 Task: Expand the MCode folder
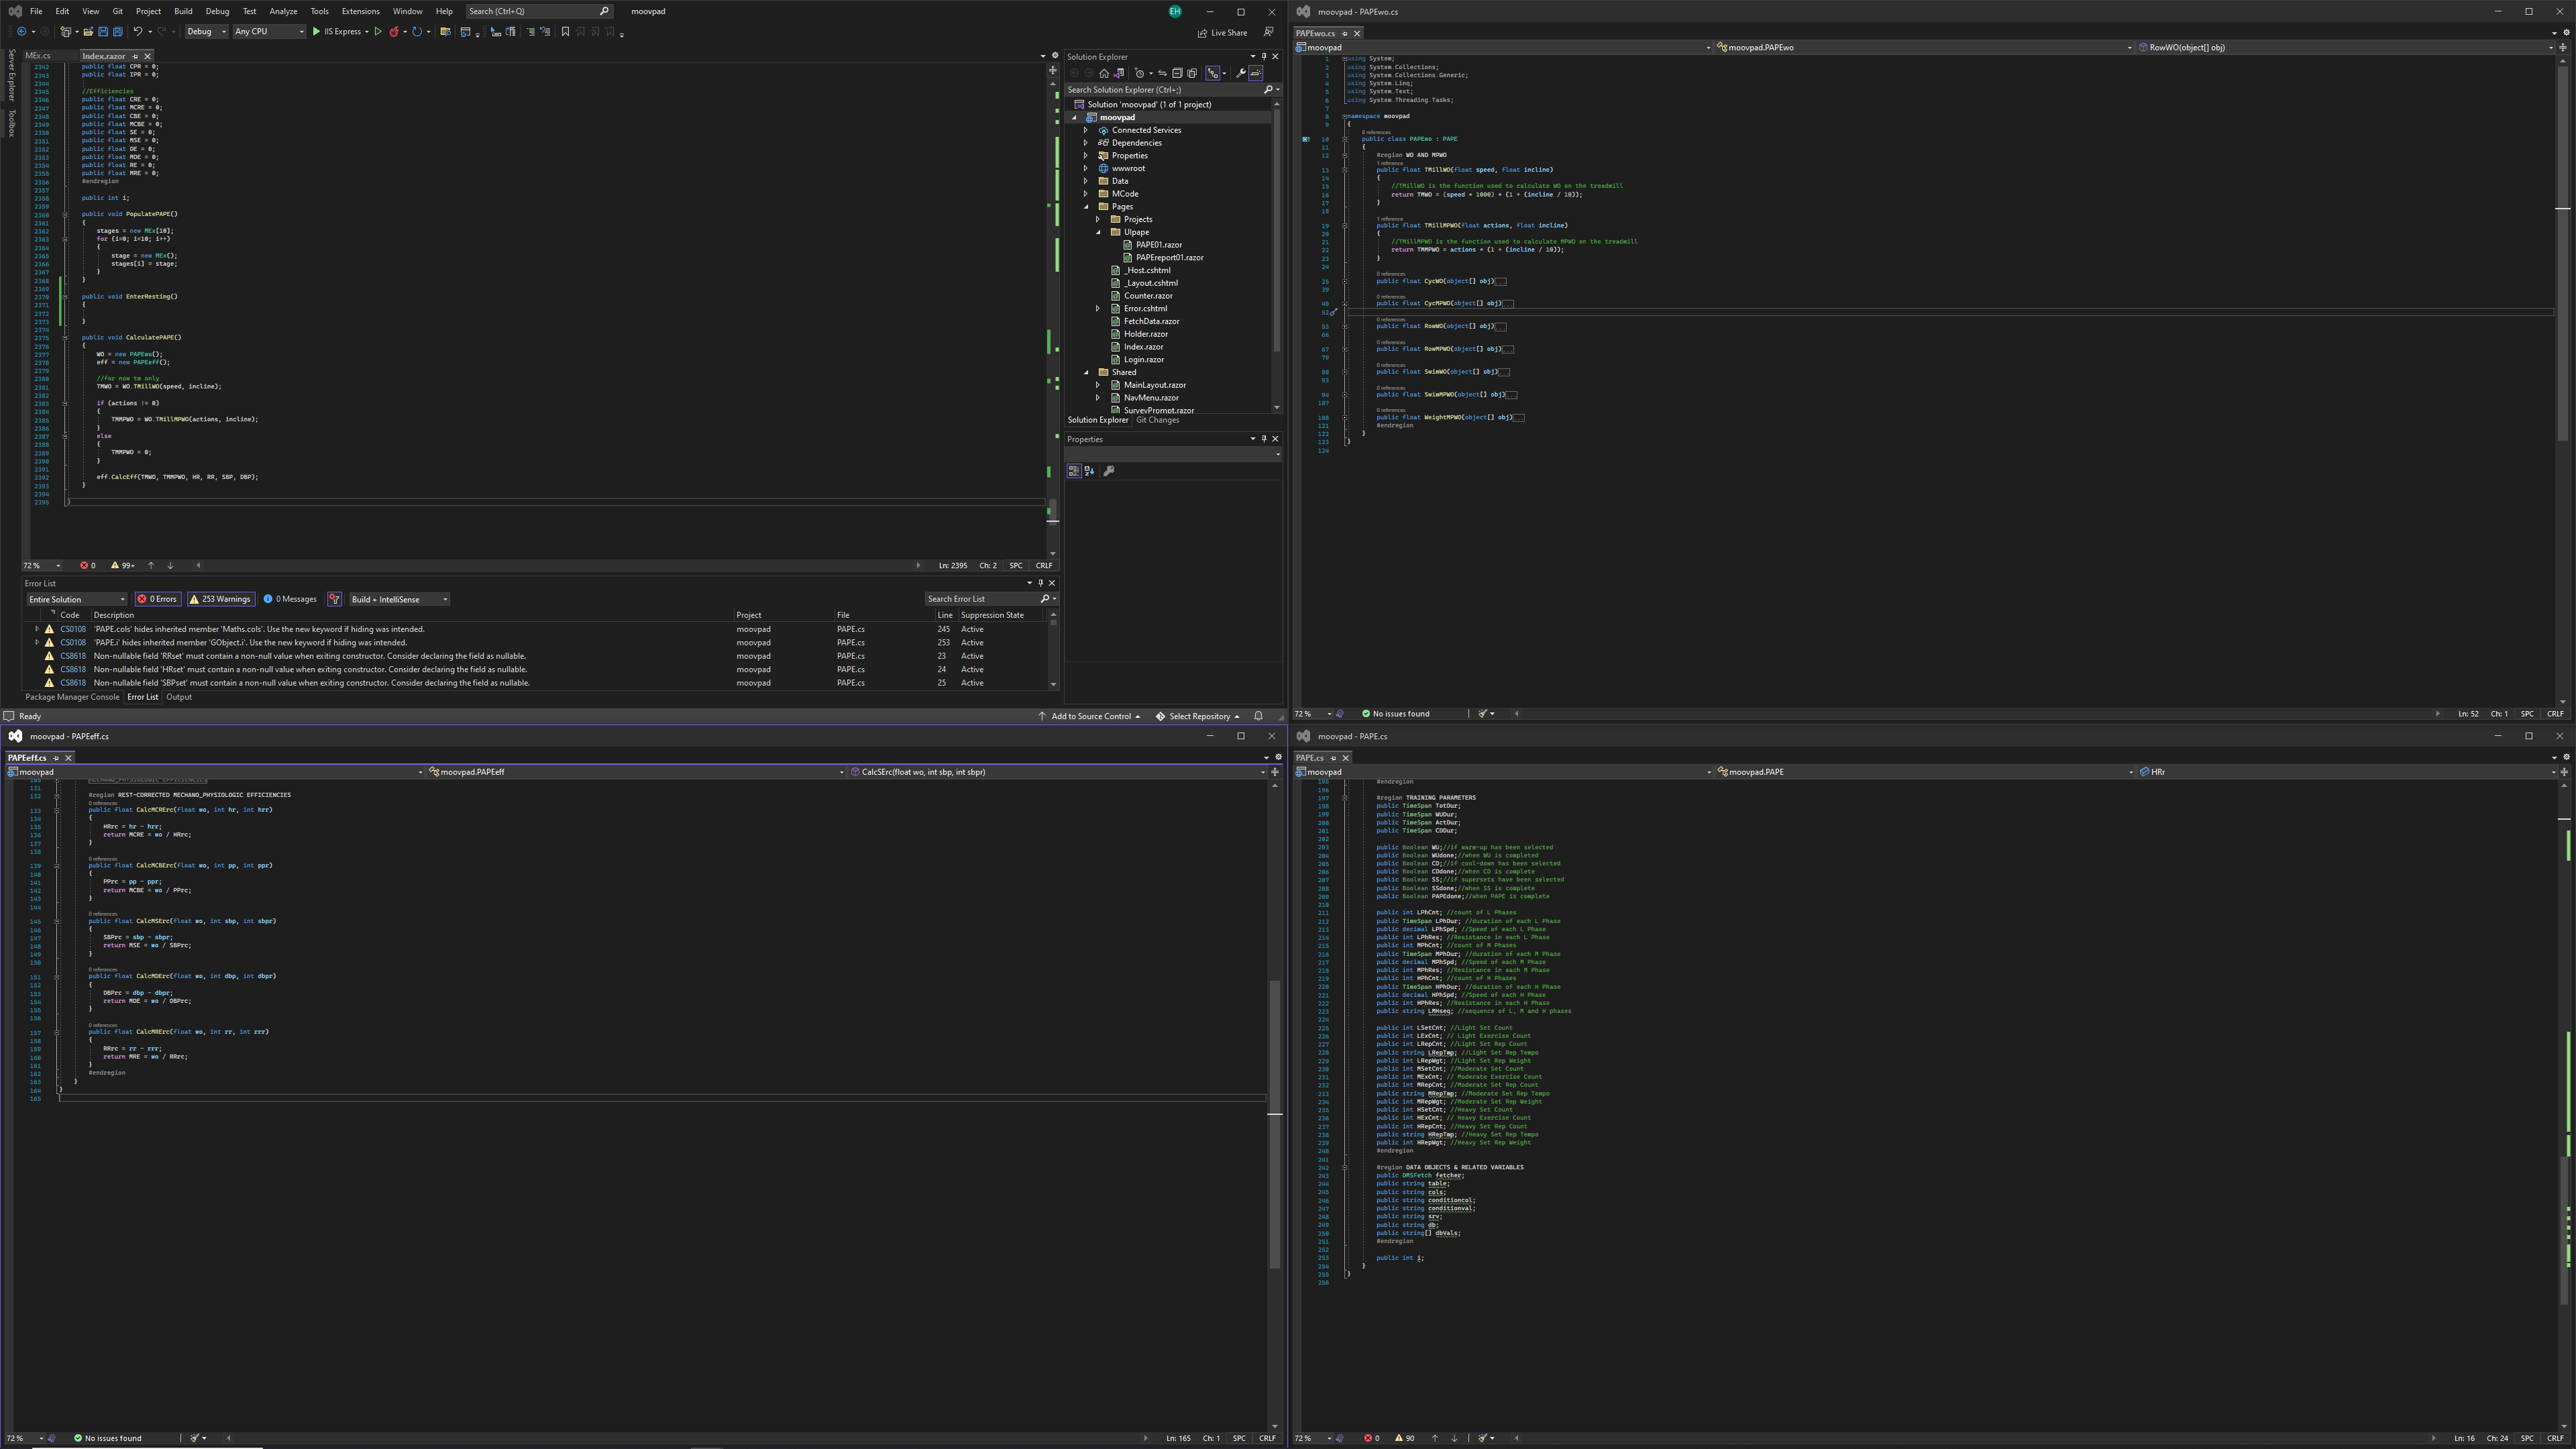point(1086,194)
